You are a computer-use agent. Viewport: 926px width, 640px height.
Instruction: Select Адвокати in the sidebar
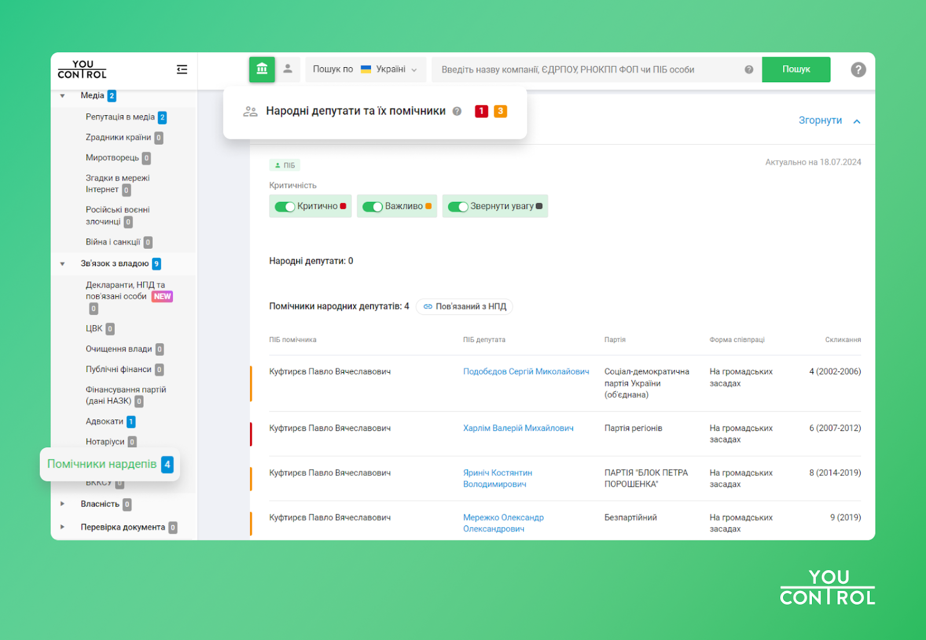pos(105,421)
